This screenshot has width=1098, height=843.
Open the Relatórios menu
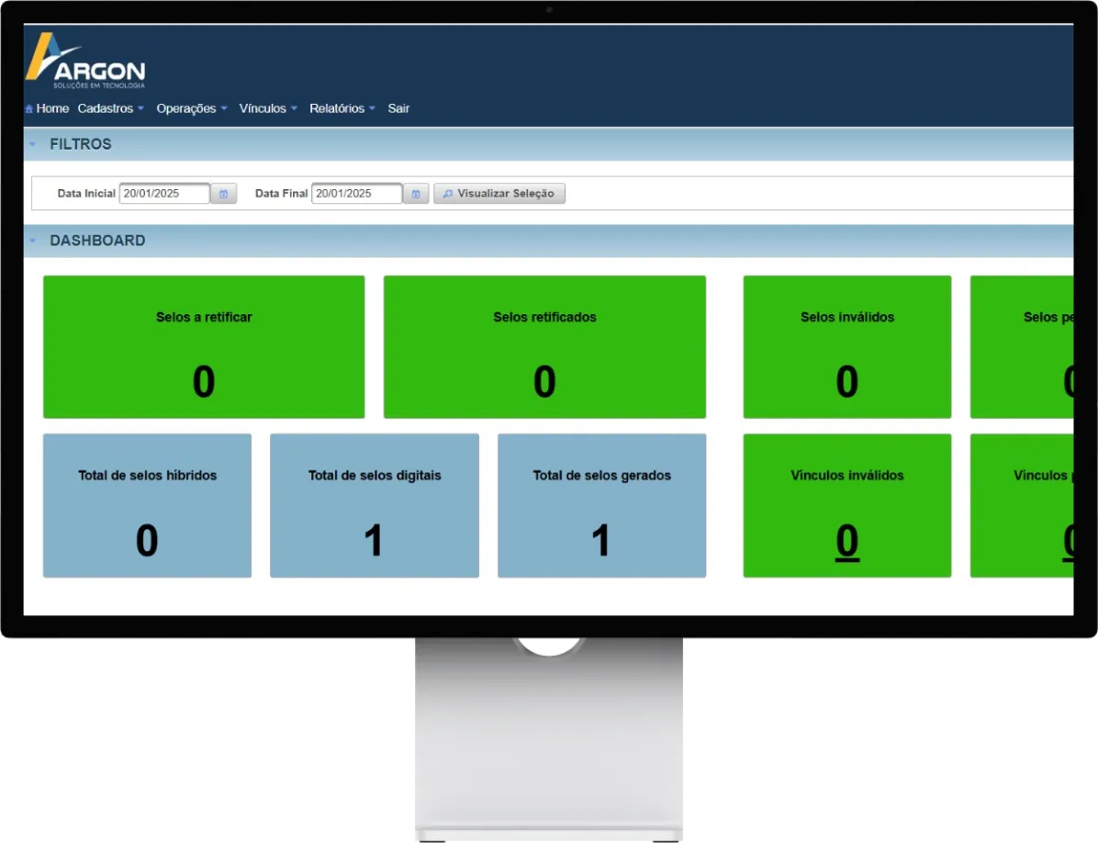pos(342,108)
